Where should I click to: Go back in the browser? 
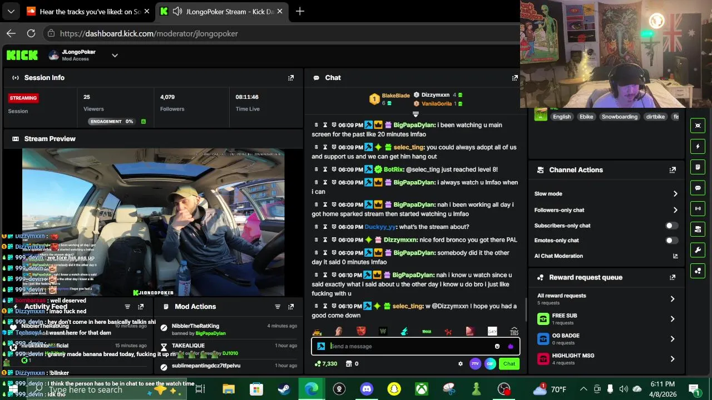(x=11, y=33)
